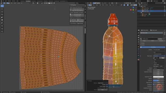166x93 pixels.
Task: Click the Snap to Axis (X or Y) button
Action: click(x=77, y=9)
